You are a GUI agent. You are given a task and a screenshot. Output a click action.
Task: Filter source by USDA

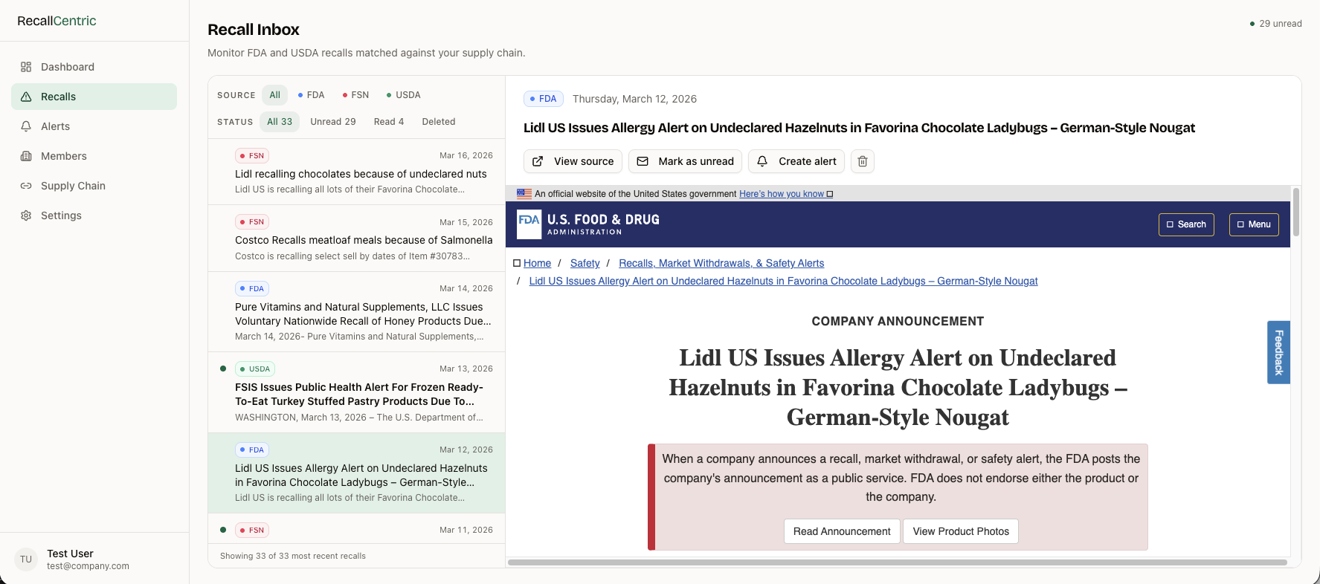(403, 95)
